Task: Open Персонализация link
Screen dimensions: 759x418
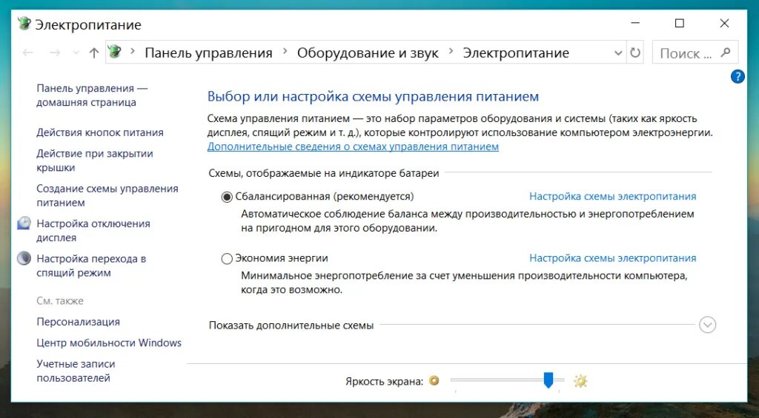Action: (78, 322)
